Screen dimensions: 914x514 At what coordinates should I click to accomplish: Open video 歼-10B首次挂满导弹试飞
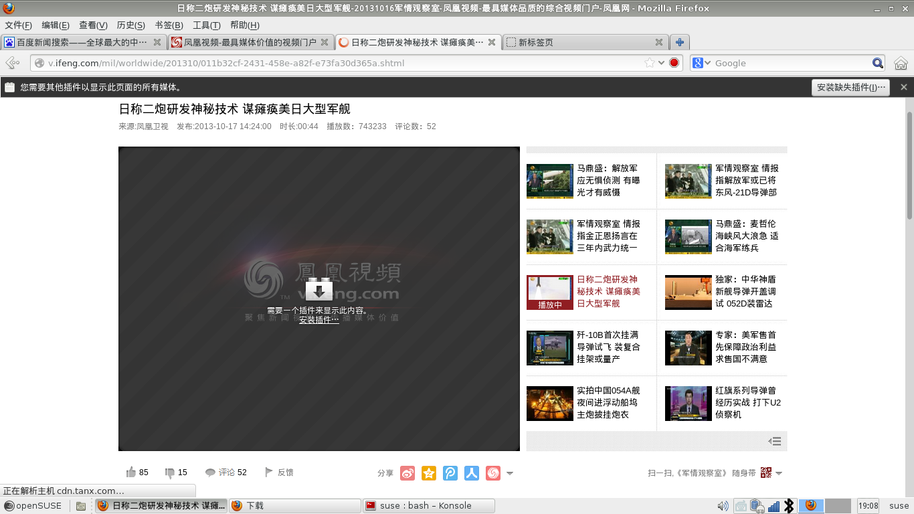(608, 347)
